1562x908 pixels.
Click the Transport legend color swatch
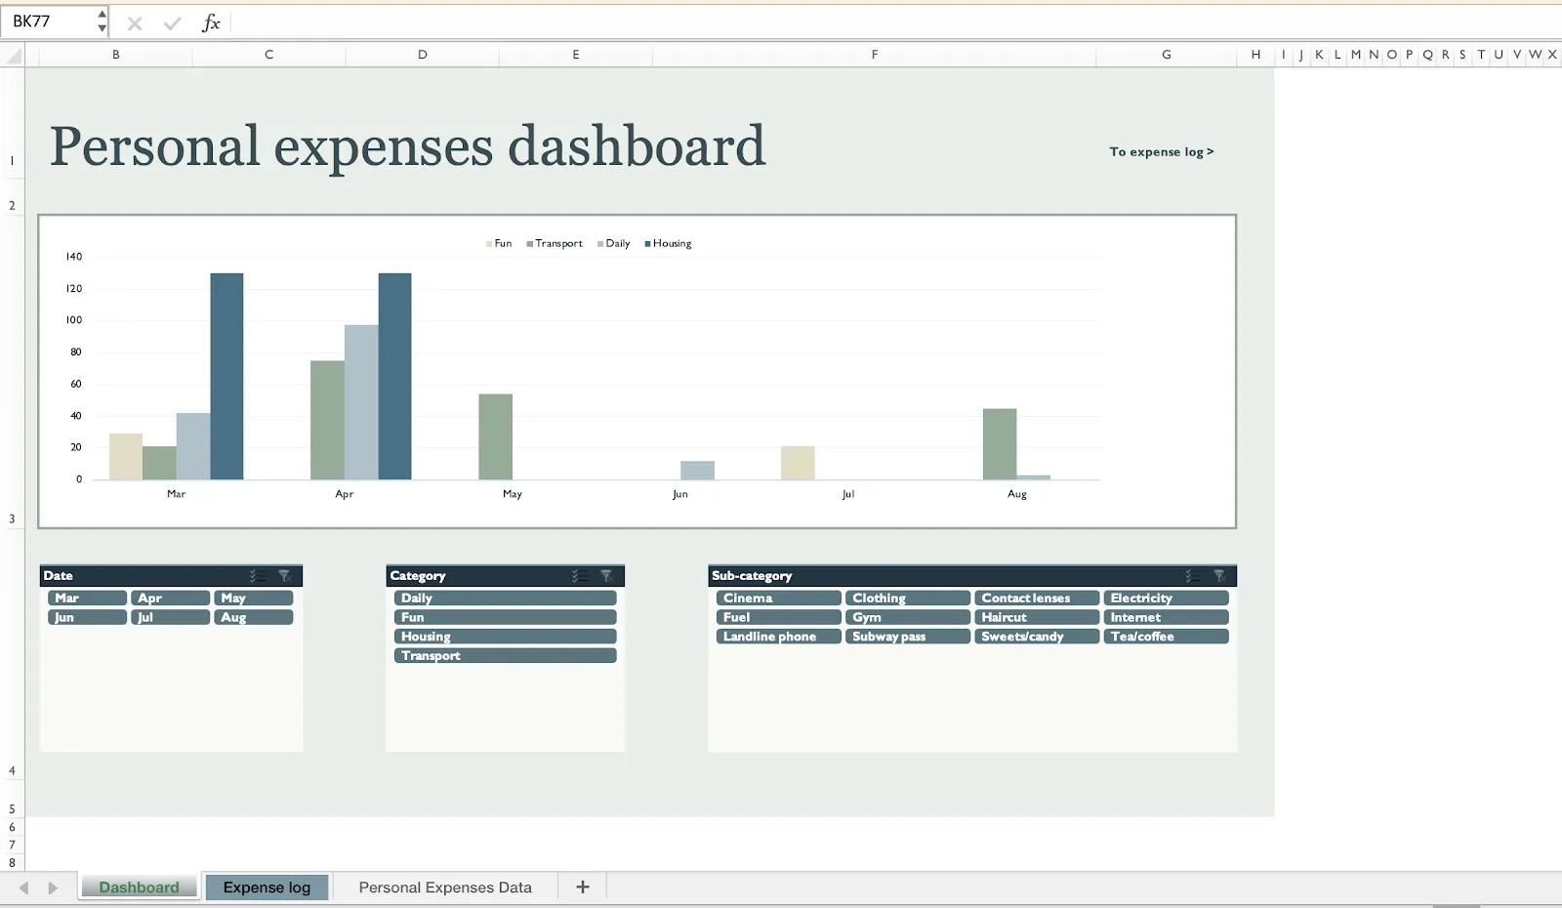click(529, 244)
